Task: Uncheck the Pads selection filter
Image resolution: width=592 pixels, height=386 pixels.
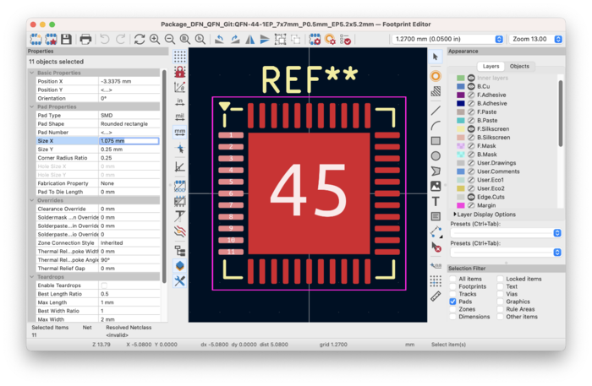Action: [x=452, y=302]
